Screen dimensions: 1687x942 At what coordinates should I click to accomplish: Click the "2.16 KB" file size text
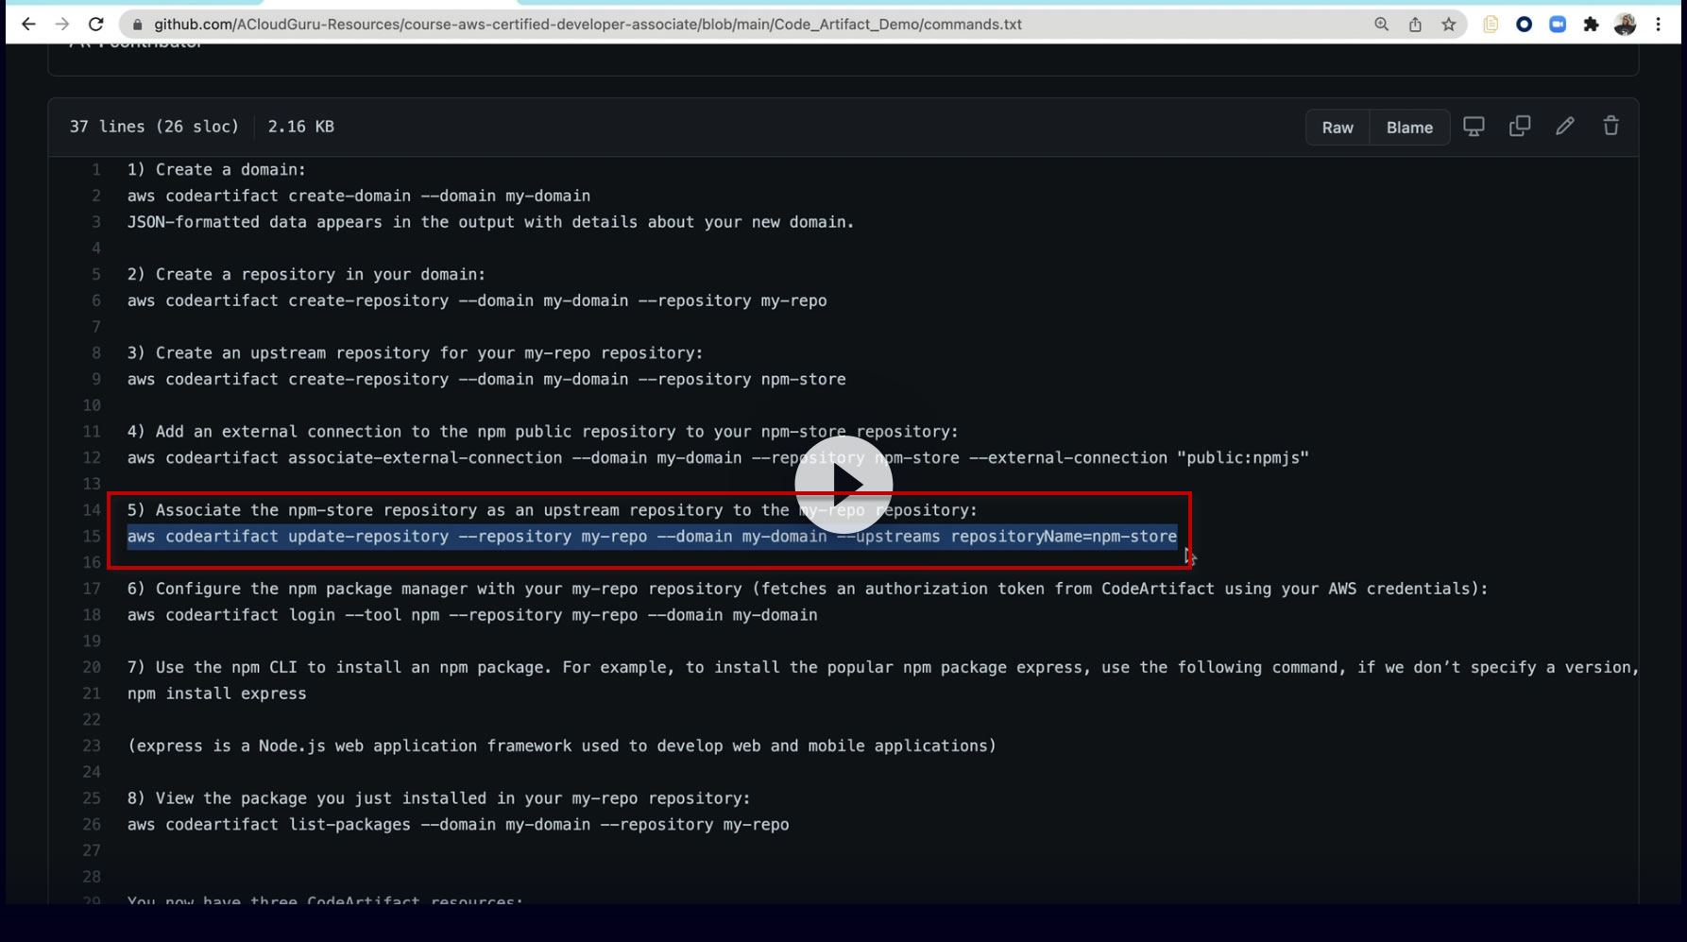coord(300,127)
